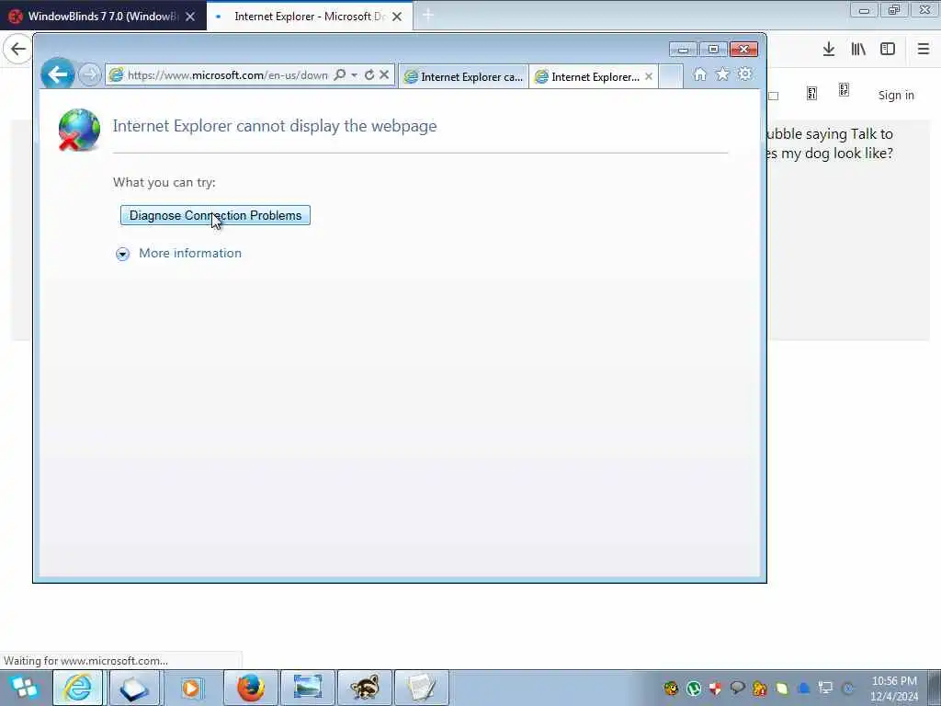Image resolution: width=941 pixels, height=706 pixels.
Task: Click the blue bell tray icon
Action: tap(804, 689)
